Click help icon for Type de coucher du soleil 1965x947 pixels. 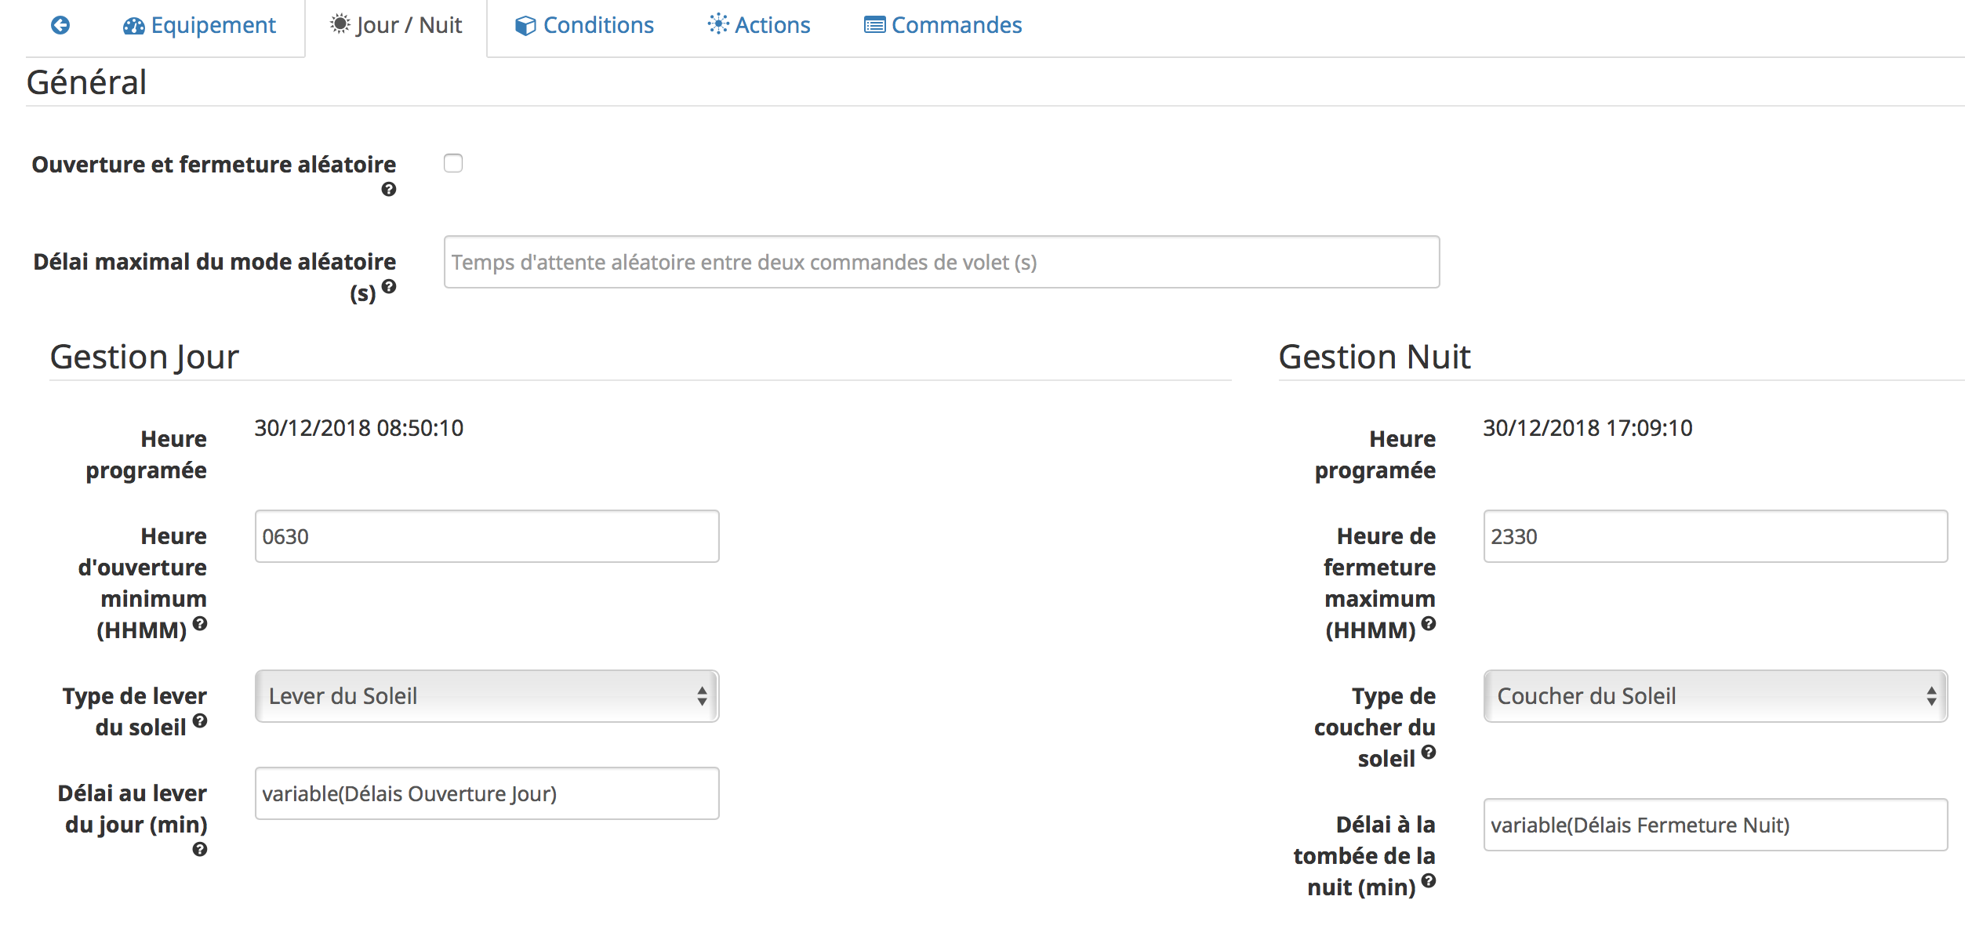pyautogui.click(x=1429, y=753)
